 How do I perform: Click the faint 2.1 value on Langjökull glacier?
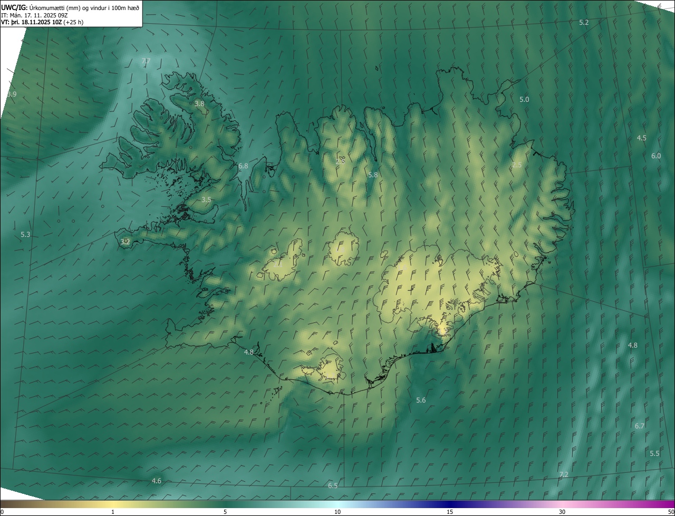[x=277, y=264]
